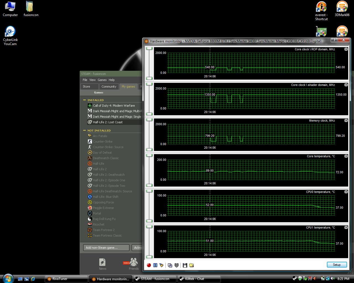The image size is (354, 283).
Task: Click the white volume speaker tray icon
Action: [x=333, y=279]
